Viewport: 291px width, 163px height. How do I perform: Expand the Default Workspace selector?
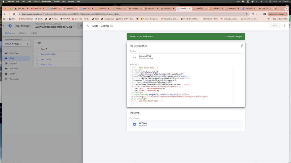[x=16, y=44]
